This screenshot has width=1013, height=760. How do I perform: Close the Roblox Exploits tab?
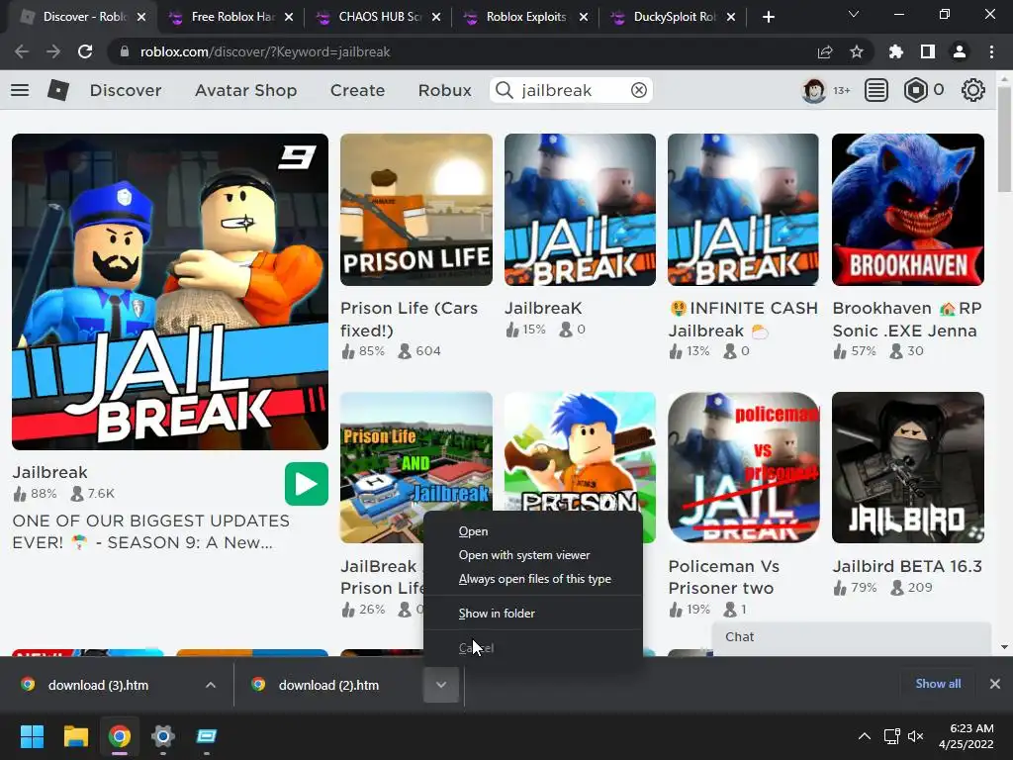[584, 17]
